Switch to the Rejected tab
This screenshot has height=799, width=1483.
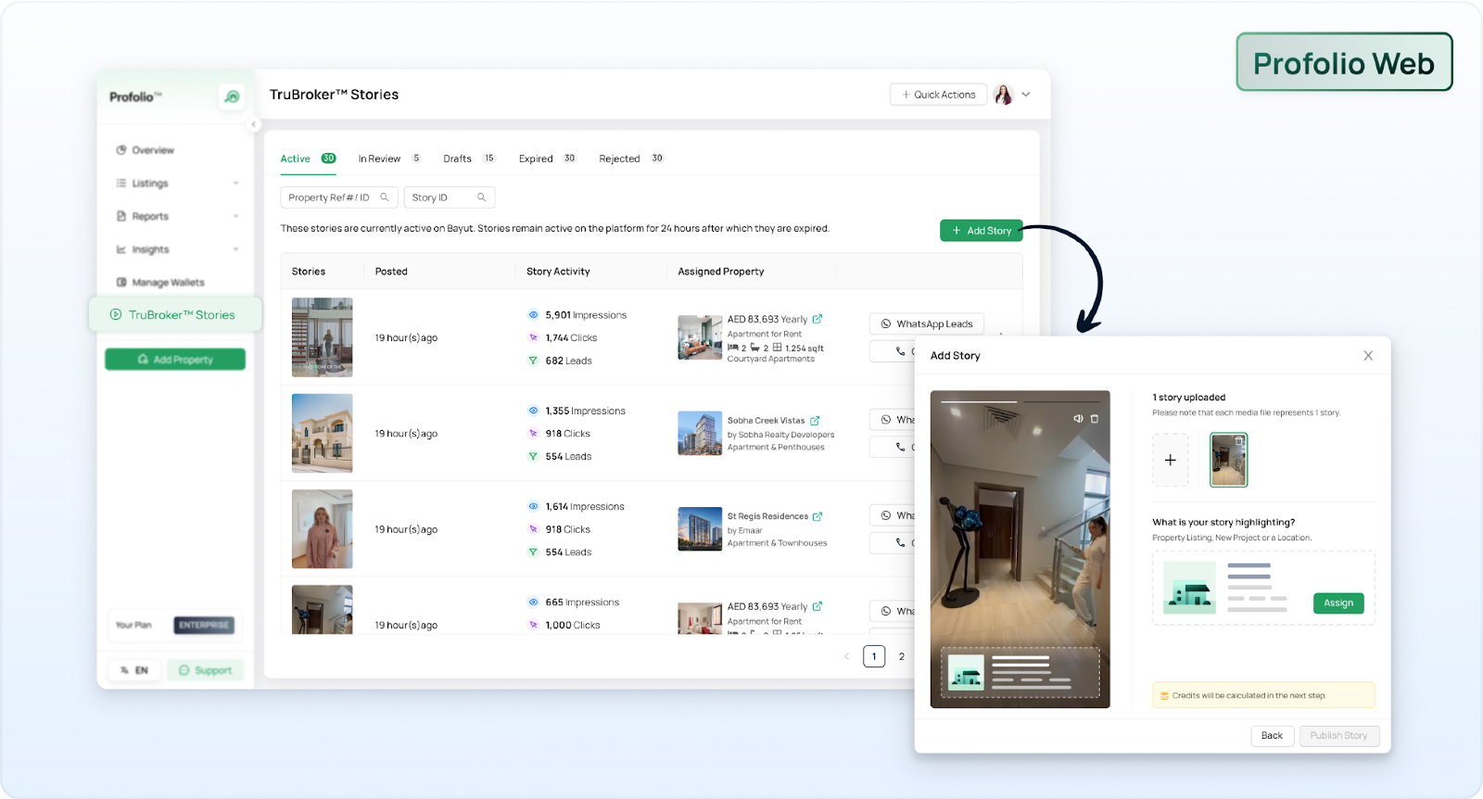[631, 159]
